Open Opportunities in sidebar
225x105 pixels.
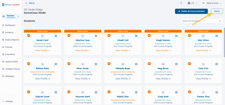(x=10, y=62)
